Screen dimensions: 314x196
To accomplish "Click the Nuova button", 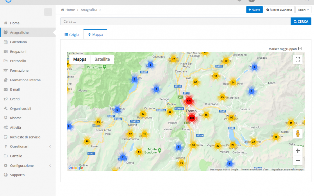I will (x=254, y=10).
